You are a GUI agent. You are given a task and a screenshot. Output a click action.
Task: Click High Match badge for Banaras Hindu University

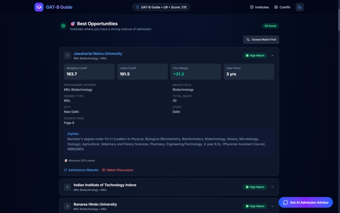(x=255, y=206)
